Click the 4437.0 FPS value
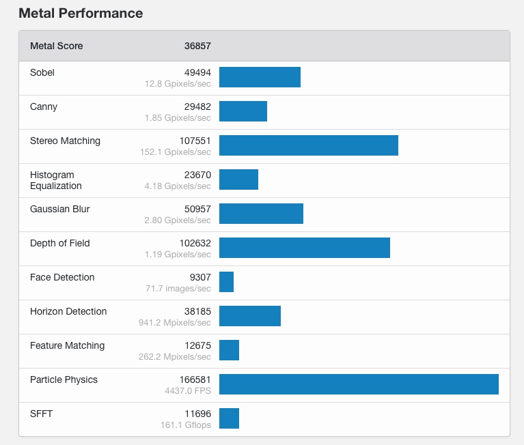This screenshot has width=524, height=445. [188, 391]
